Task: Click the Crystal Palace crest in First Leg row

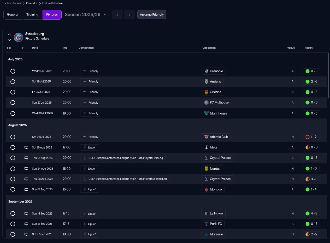Action: click(206, 158)
